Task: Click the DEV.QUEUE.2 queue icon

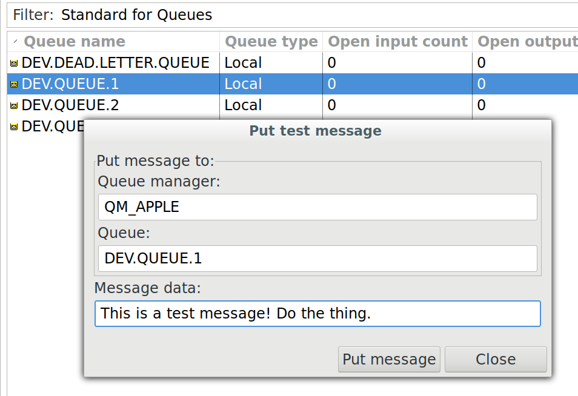Action: point(14,105)
